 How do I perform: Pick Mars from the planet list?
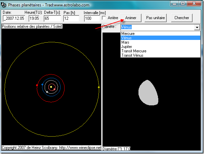point(125,43)
